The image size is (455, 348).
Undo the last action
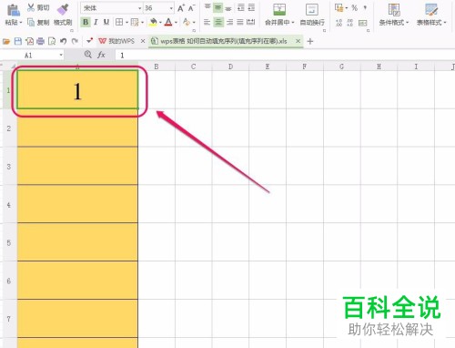click(x=63, y=41)
